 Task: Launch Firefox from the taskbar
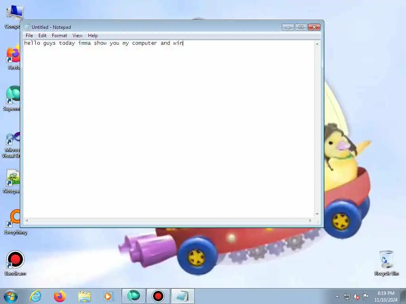[60, 296]
